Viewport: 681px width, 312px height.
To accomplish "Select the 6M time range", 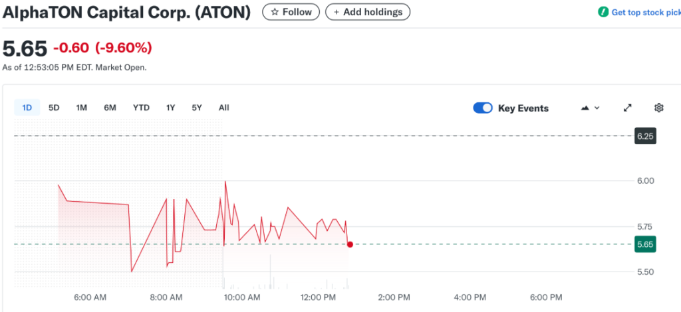I will pyautogui.click(x=110, y=108).
